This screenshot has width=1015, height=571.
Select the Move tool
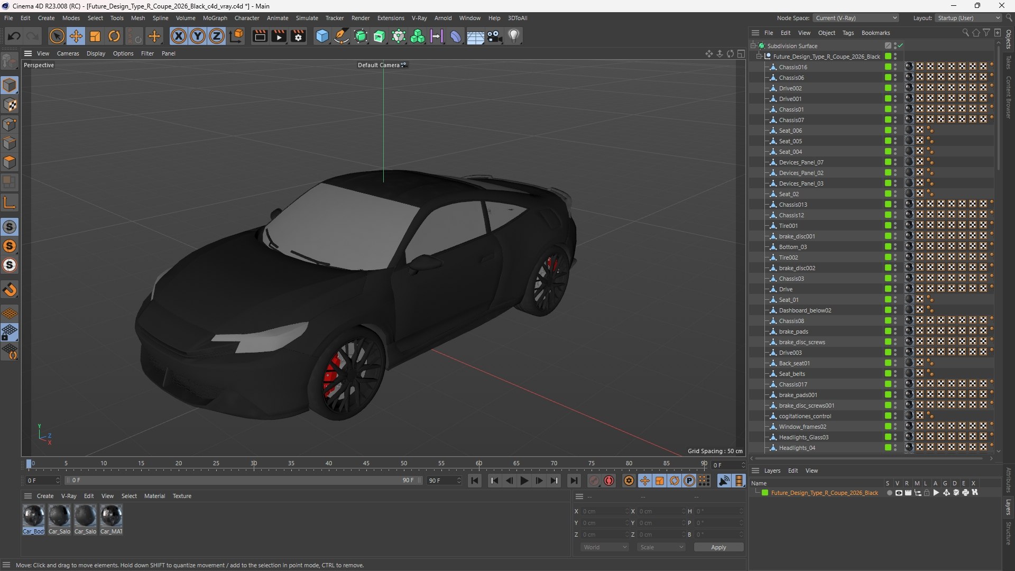pyautogui.click(x=76, y=36)
